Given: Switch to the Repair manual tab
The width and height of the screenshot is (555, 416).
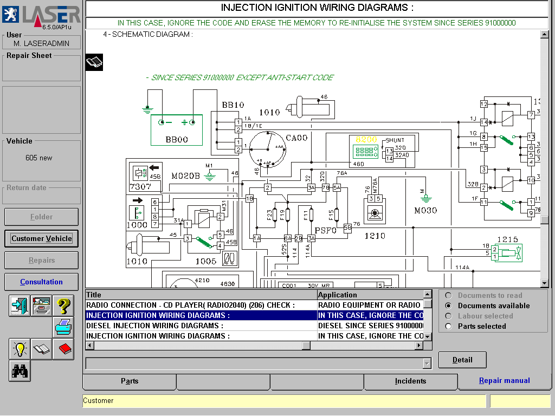Looking at the screenshot, I should 505,381.
